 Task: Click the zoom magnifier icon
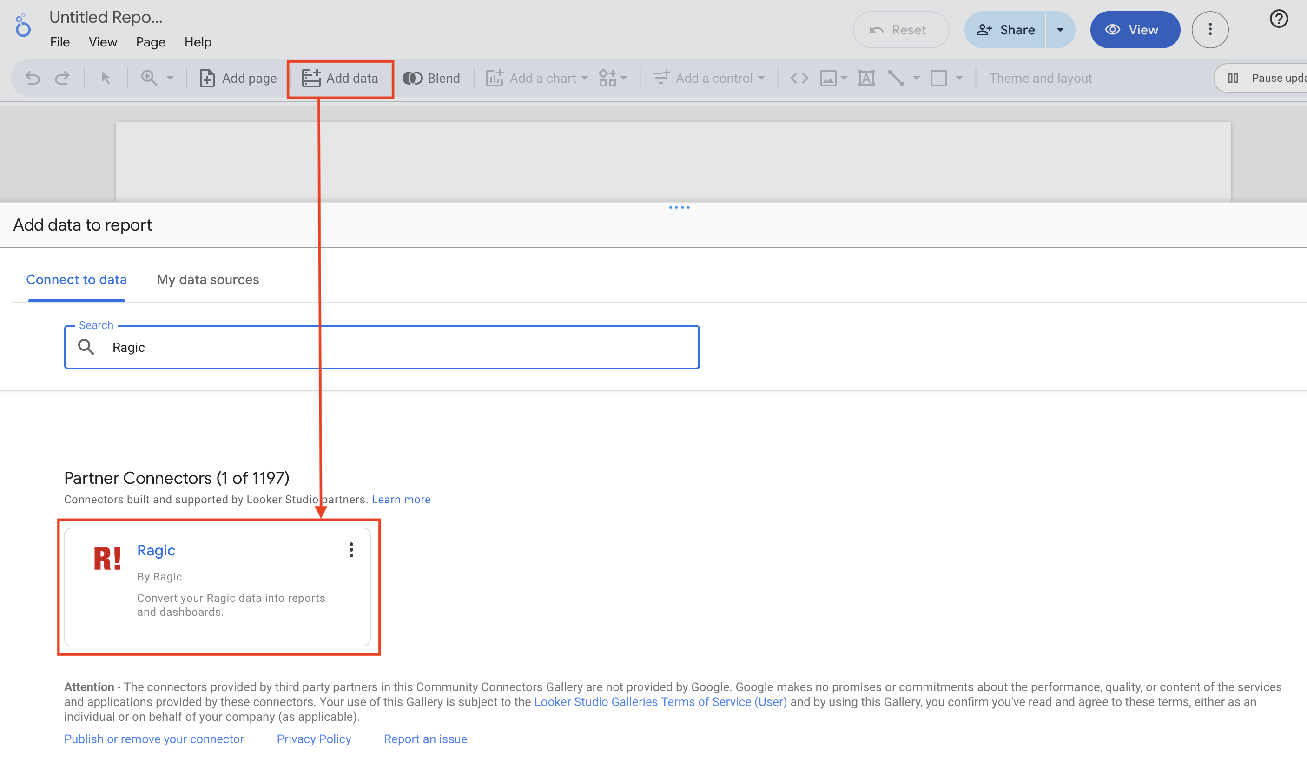point(149,78)
